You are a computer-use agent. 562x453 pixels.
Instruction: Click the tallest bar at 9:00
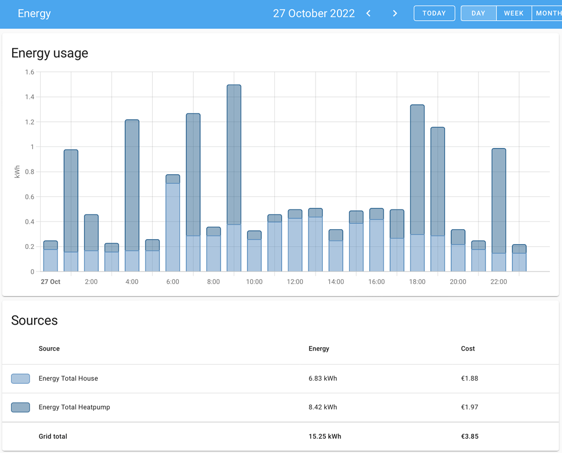[232, 175]
